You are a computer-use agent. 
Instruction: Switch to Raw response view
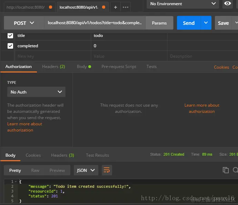click(35, 170)
